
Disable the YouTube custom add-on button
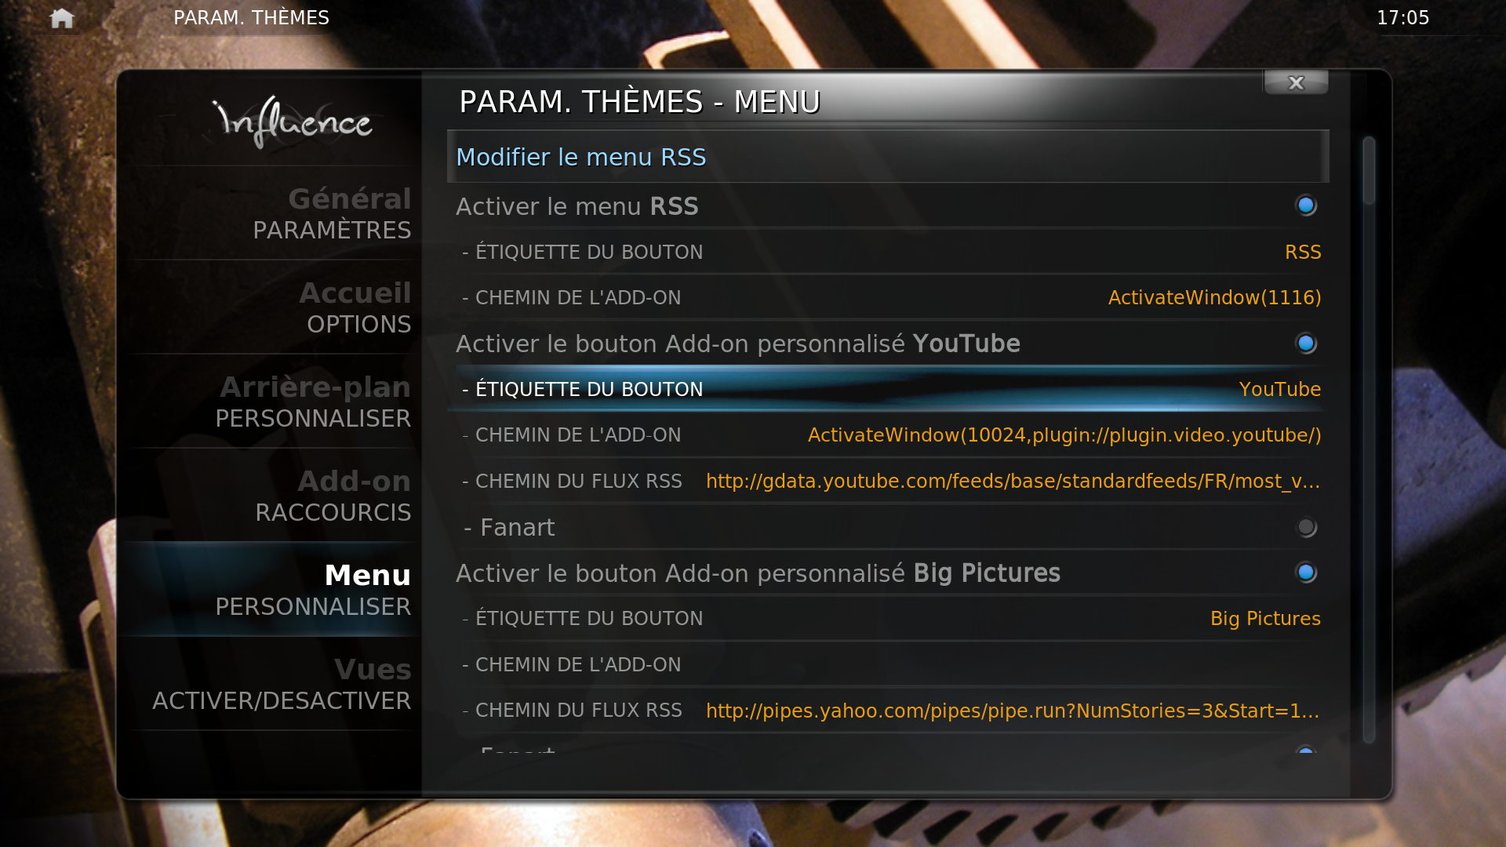pos(1305,344)
